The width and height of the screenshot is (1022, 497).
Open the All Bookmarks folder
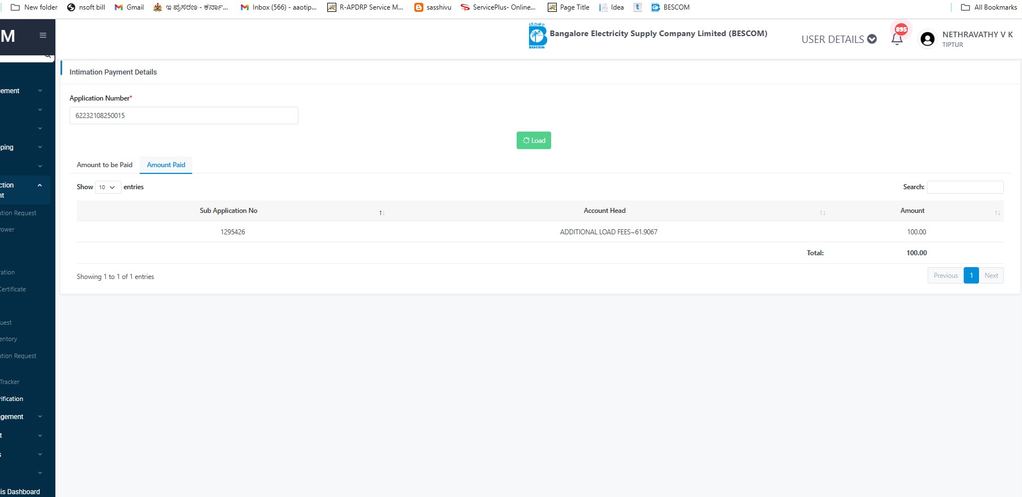989,7
